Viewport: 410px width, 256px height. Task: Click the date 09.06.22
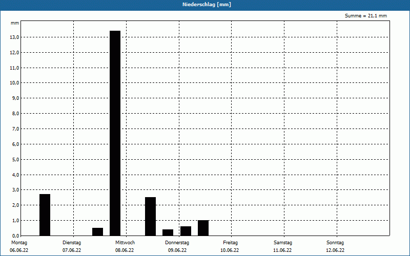point(177,250)
